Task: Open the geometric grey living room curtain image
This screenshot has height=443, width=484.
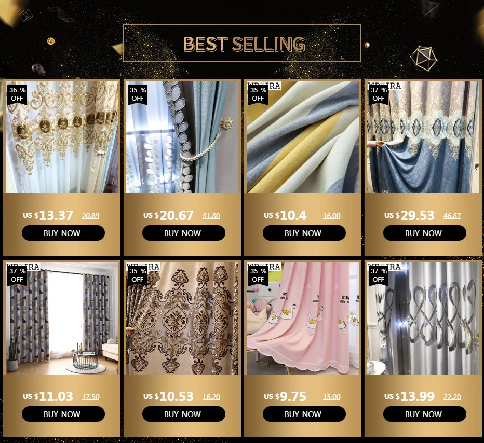Action: pyautogui.click(x=62, y=319)
